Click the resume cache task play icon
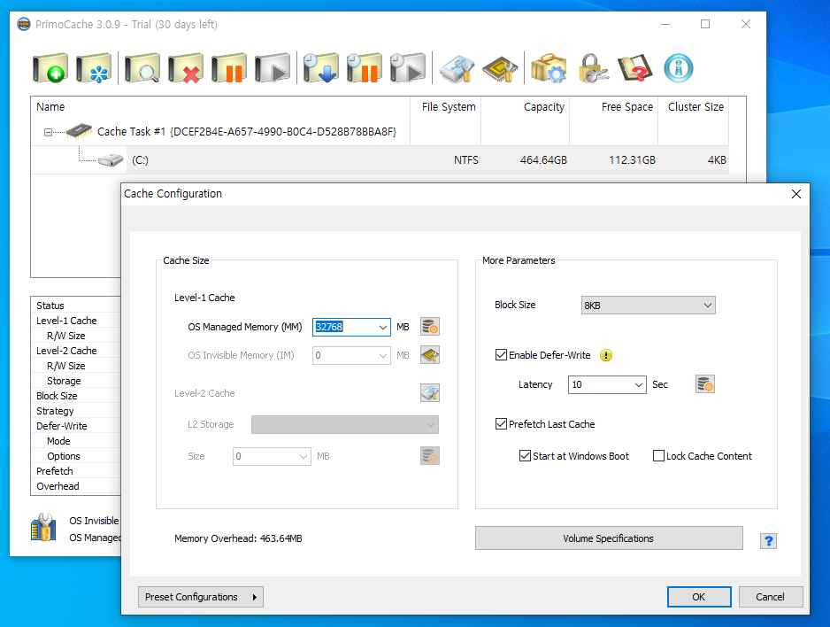Viewport: 830px width, 627px height. click(273, 68)
